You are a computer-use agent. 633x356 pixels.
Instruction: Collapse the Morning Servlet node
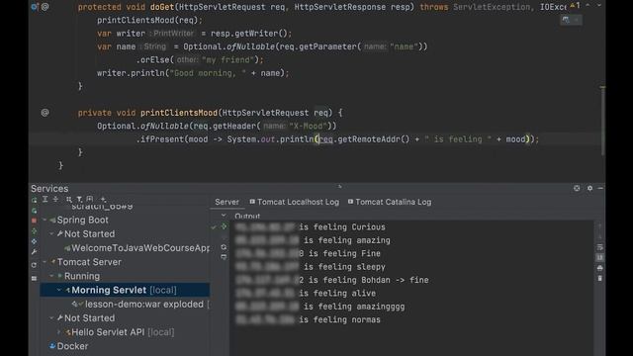(x=59, y=290)
